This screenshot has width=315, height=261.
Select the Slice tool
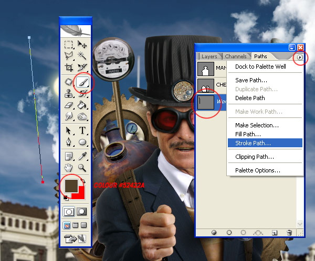tap(82, 68)
